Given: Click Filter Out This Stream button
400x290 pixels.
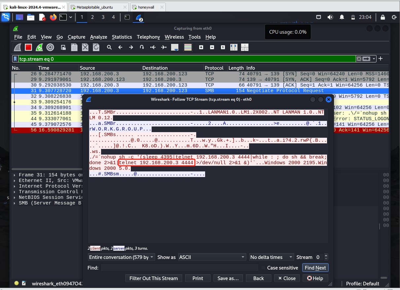Looking at the screenshot, I should click(x=154, y=278).
